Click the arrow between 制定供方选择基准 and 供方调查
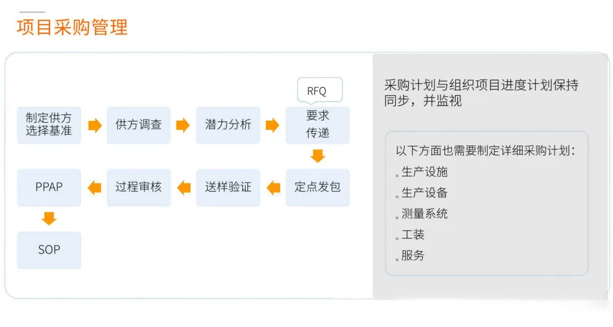Screen dimensions: 613x327 [x=94, y=125]
